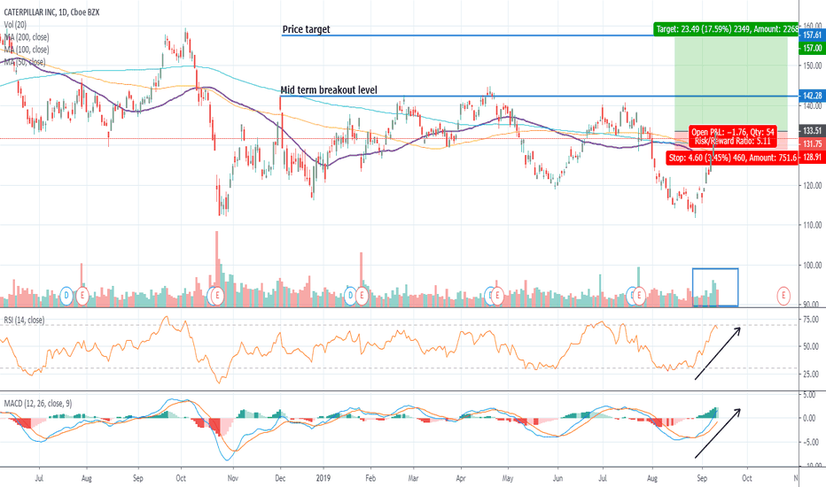Open the July 2019 earnings E marker

639,296
